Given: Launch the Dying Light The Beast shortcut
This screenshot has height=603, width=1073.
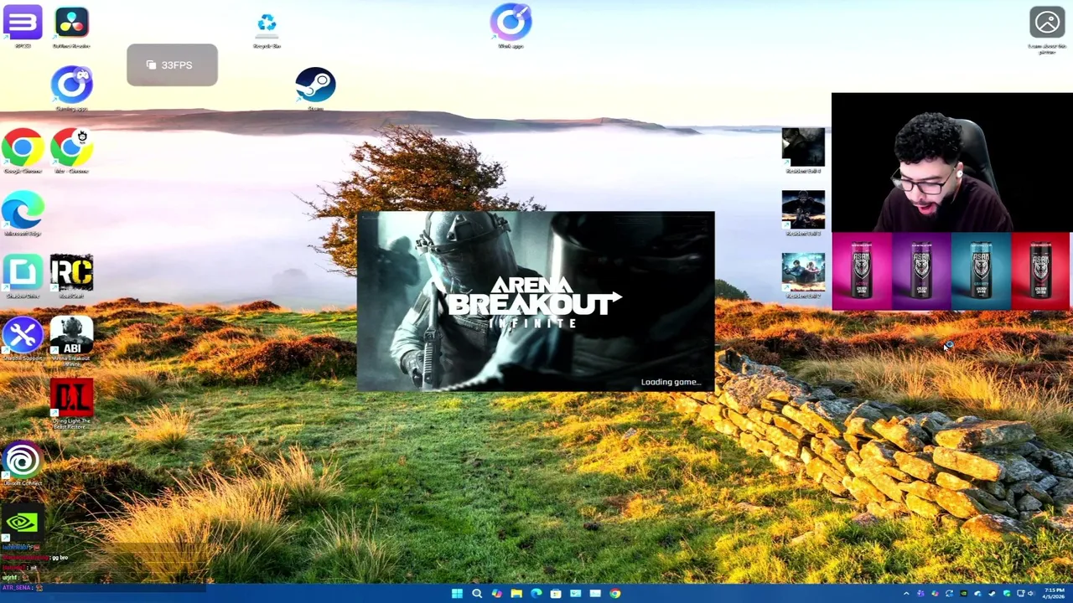Looking at the screenshot, I should point(71,402).
